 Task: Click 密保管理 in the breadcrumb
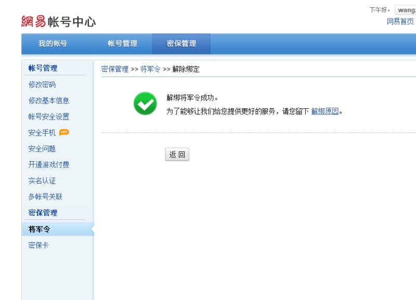pos(114,70)
